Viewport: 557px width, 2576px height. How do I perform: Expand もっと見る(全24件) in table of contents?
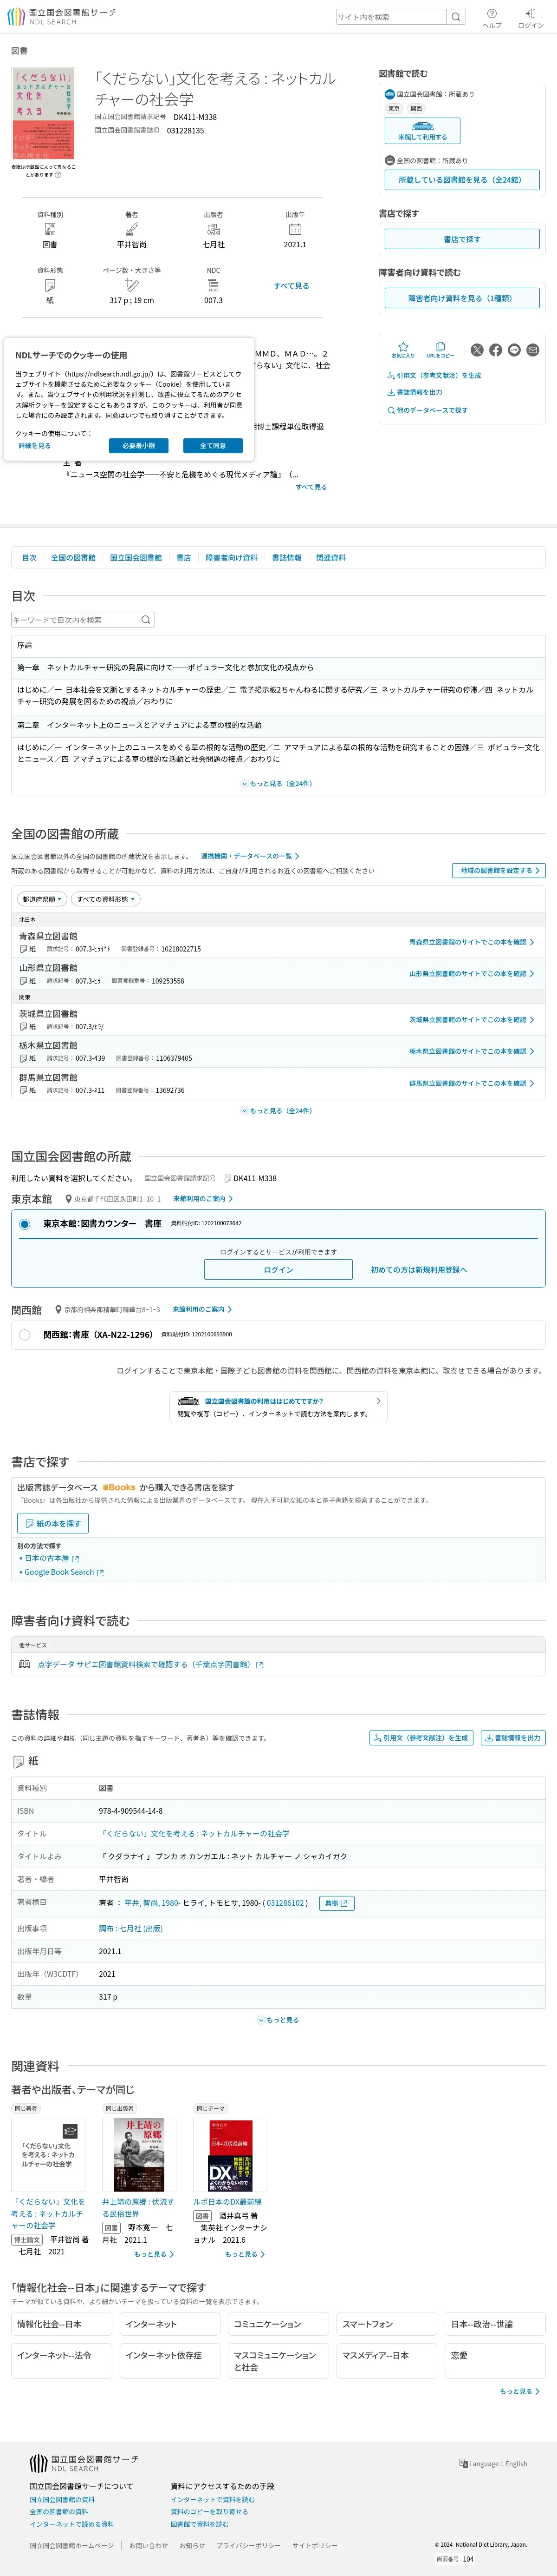(278, 784)
